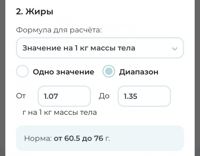Click the 'г на 1 кг массы тела' unit text

(x=59, y=112)
